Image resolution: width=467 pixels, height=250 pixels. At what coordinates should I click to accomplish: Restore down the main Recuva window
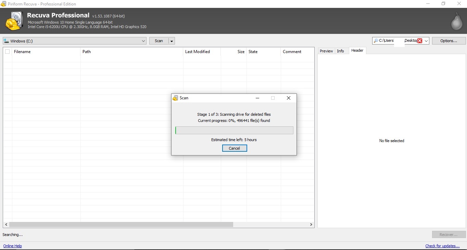click(x=443, y=3)
